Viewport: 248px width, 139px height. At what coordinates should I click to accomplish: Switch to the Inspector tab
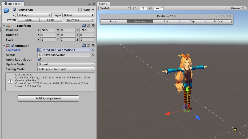click(x=13, y=4)
